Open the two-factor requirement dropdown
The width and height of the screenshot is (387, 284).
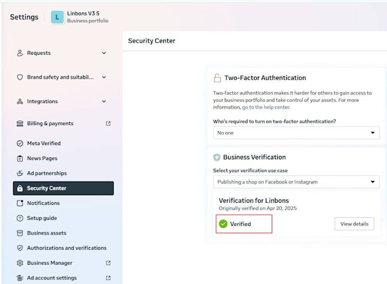click(297, 133)
